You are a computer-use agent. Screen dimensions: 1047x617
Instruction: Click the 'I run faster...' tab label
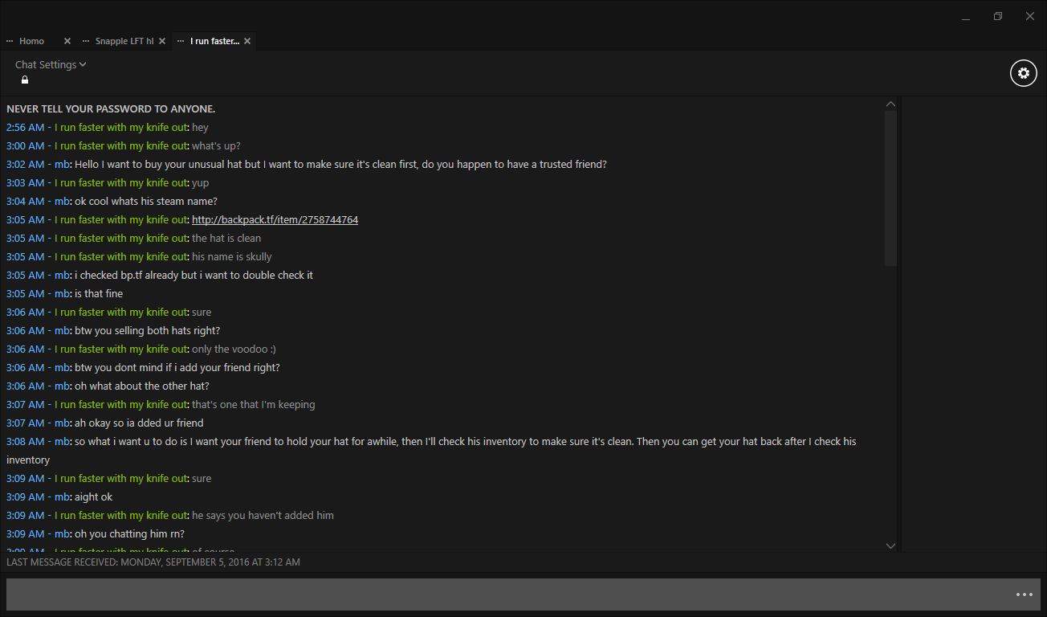coord(214,41)
